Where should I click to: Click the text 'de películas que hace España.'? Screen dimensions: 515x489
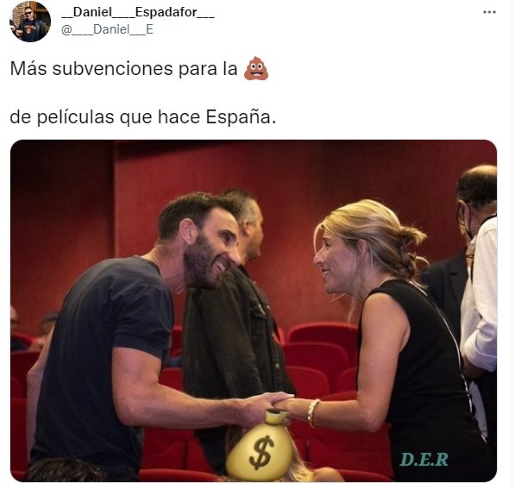pos(143,117)
